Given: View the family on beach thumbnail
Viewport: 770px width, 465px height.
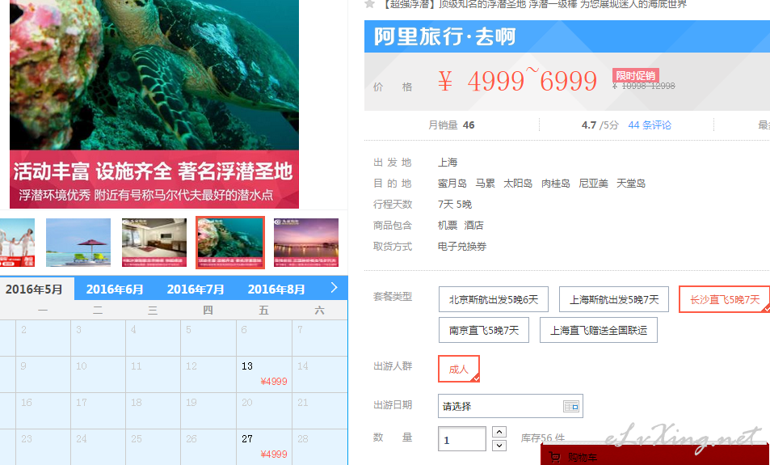Looking at the screenshot, I should (17, 243).
